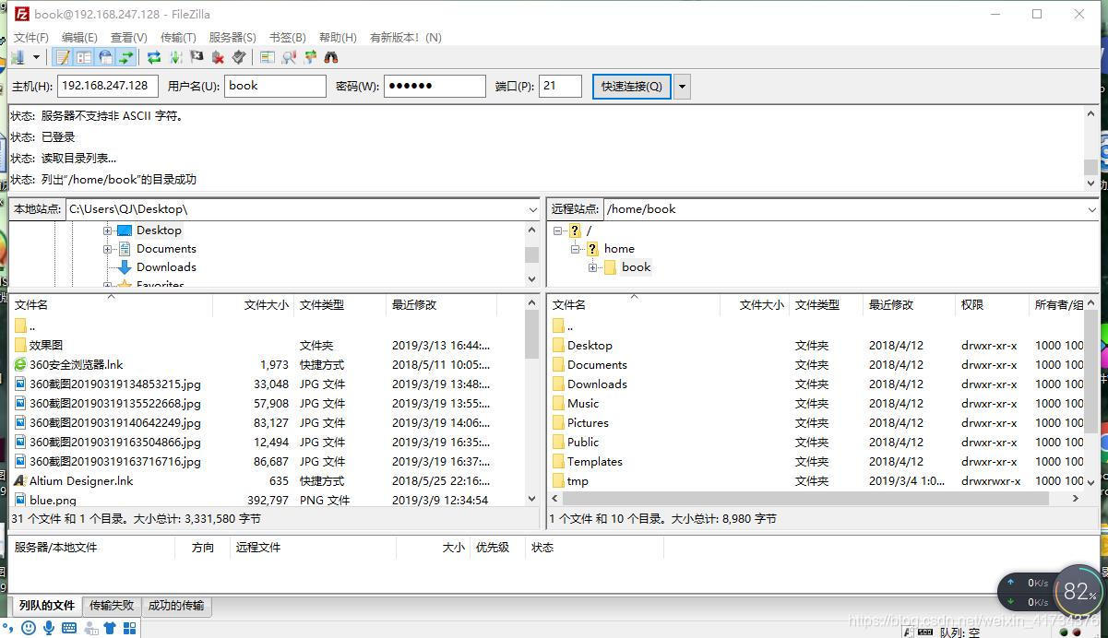The height and width of the screenshot is (638, 1108).
Task: Open the remote site path dropdown
Action: (x=1092, y=209)
